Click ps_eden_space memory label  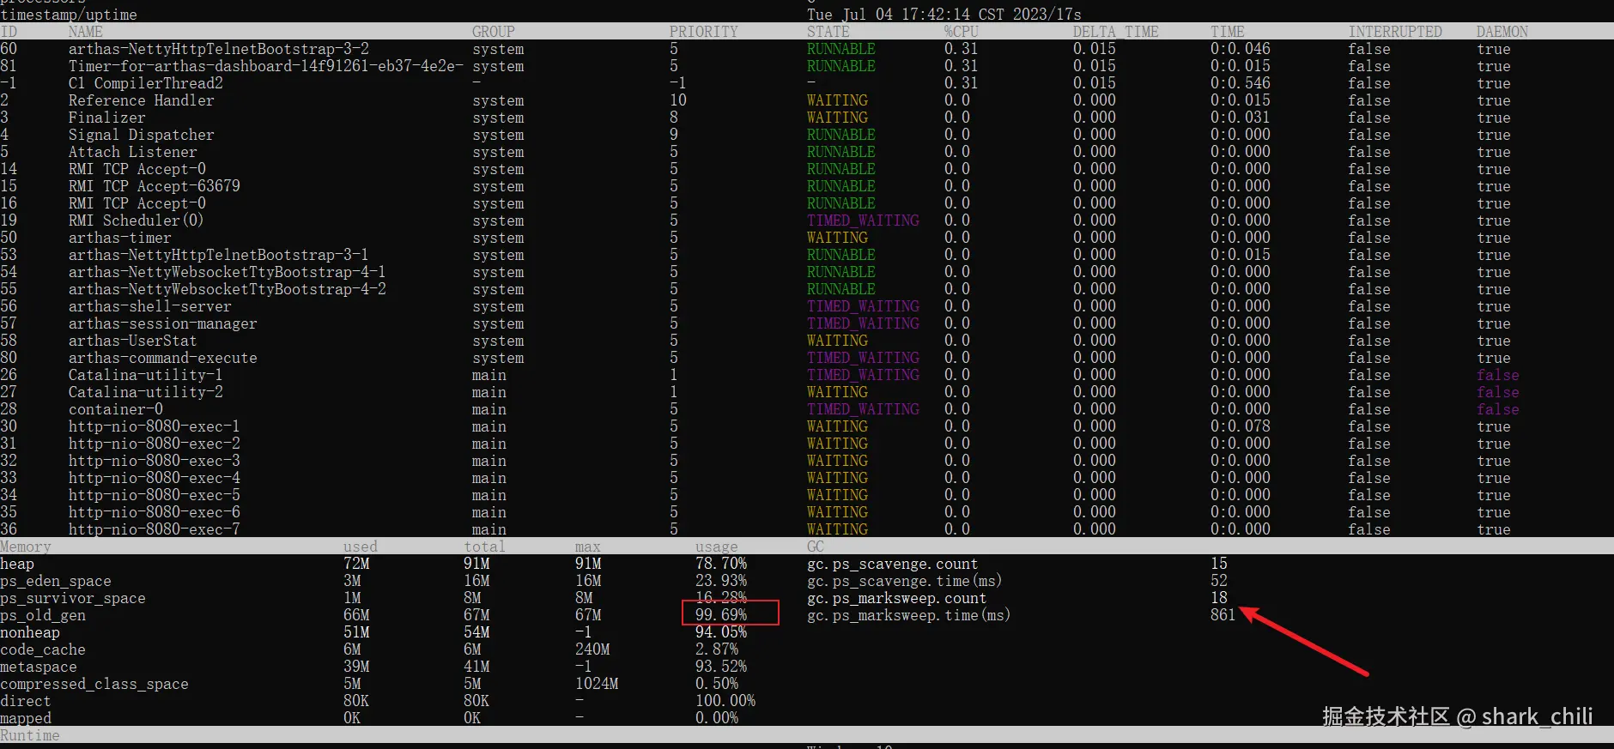(x=56, y=581)
